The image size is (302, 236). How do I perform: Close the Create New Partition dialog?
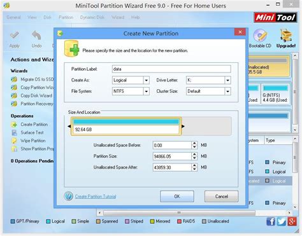click(x=240, y=32)
